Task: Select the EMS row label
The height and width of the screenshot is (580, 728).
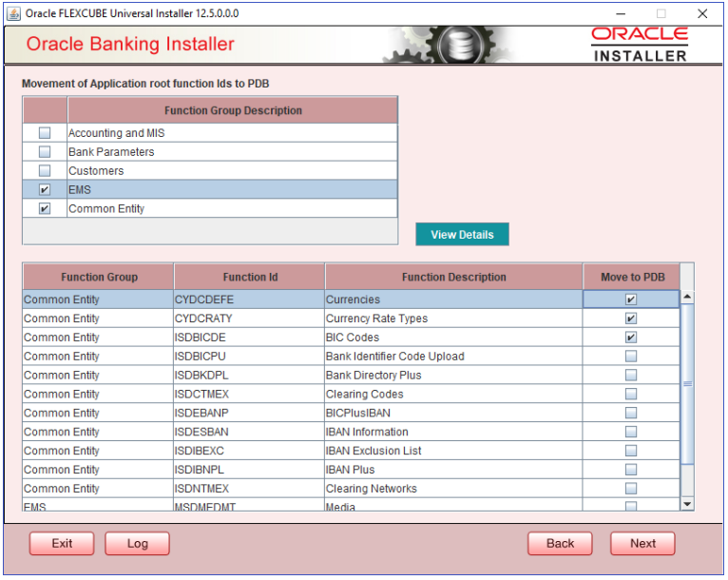Action: [80, 190]
